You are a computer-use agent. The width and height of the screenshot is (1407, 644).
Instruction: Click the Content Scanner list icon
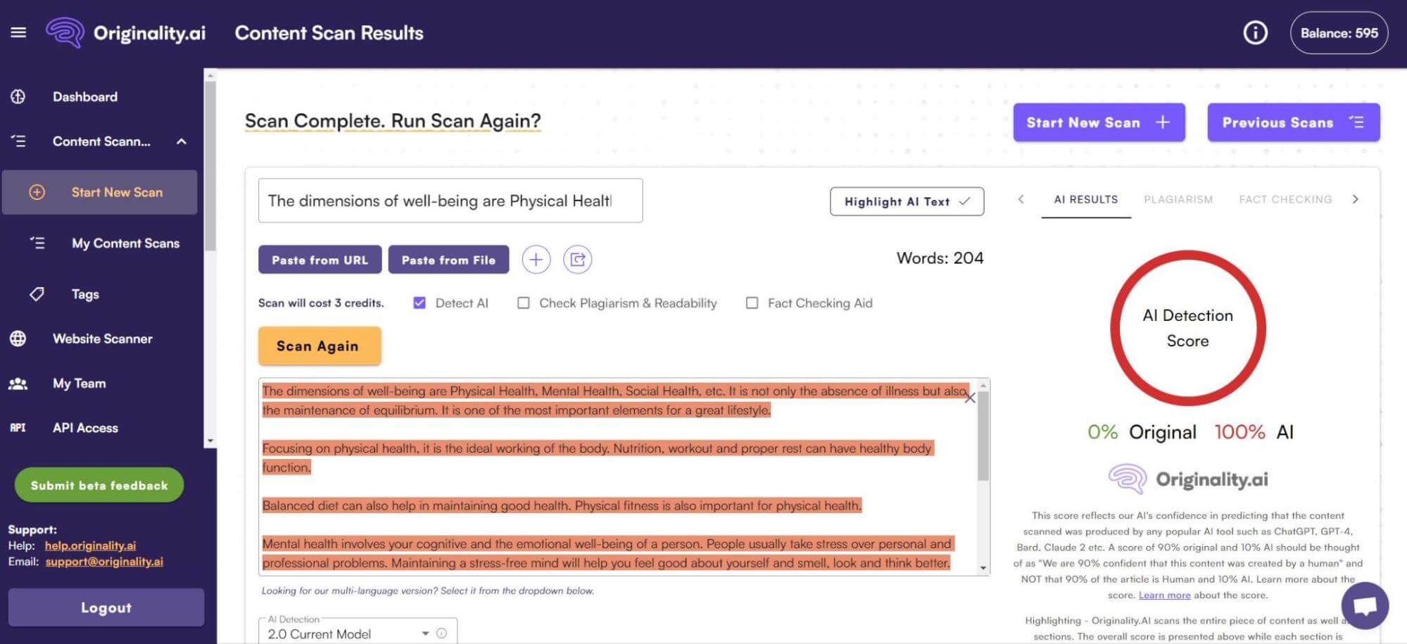coord(18,141)
